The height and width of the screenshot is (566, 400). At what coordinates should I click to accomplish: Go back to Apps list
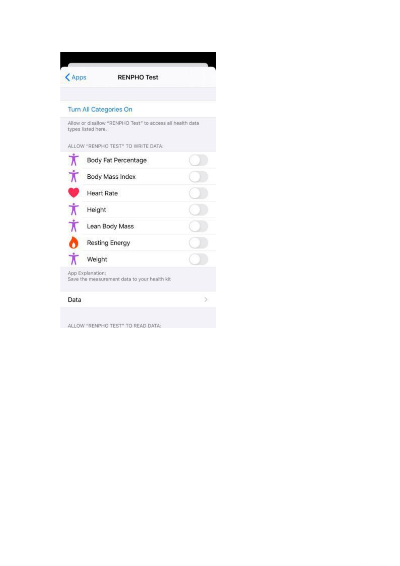pos(76,77)
